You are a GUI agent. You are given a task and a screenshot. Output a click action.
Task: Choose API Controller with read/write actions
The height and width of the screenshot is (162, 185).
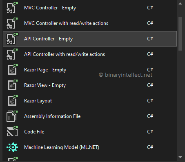coord(90,54)
